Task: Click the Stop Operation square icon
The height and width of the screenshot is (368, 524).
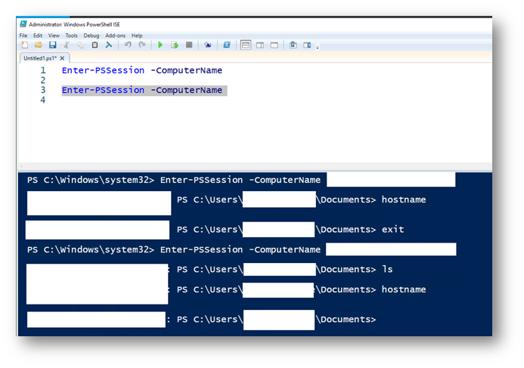Action: click(x=188, y=45)
